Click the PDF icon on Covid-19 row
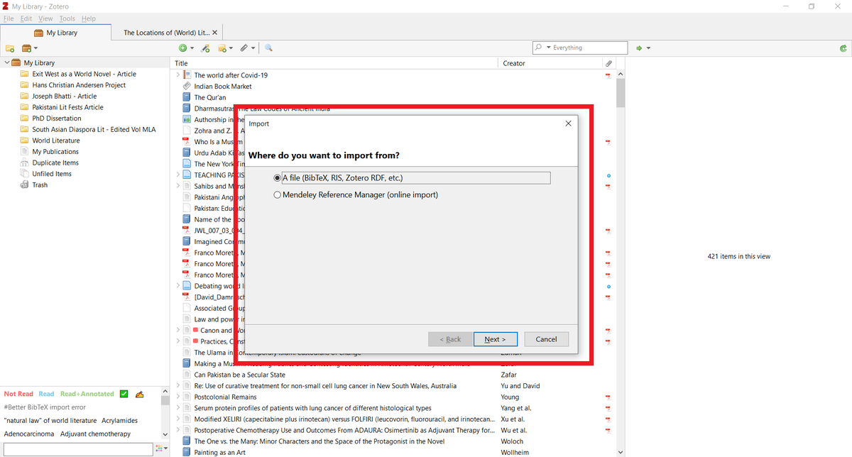 coord(608,75)
